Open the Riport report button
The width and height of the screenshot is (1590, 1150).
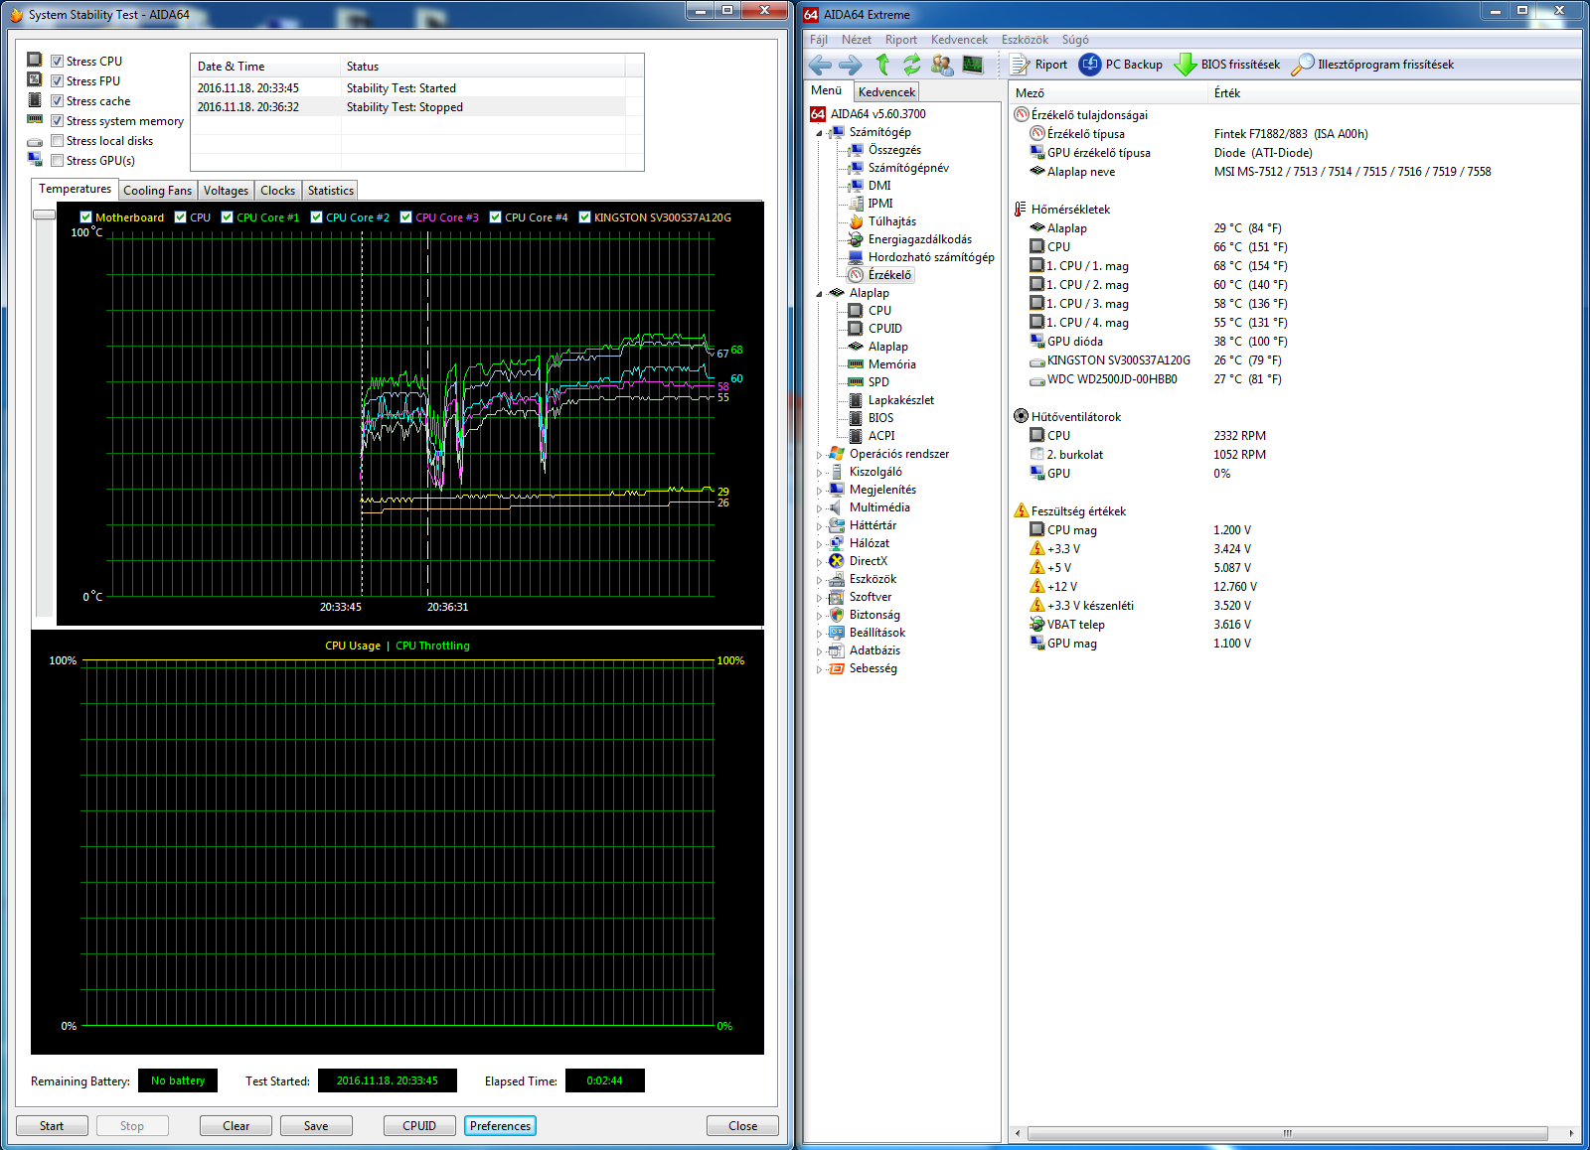coord(1039,65)
